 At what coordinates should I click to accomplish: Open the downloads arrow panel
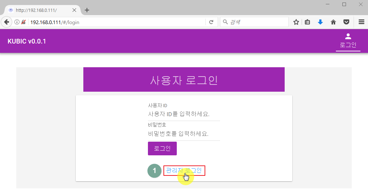coord(320,22)
